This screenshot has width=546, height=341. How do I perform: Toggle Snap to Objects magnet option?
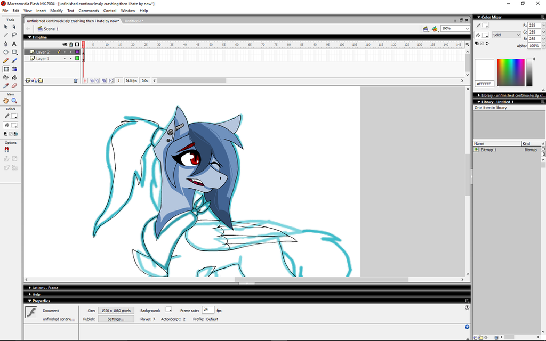click(6, 150)
